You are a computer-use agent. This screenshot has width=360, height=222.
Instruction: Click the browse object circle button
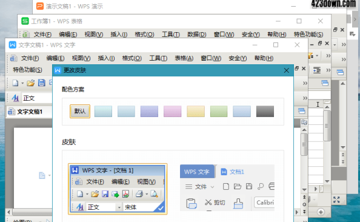pos(304,204)
